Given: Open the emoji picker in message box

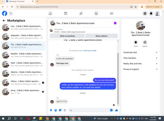Looking at the screenshot, I should 111,110.
